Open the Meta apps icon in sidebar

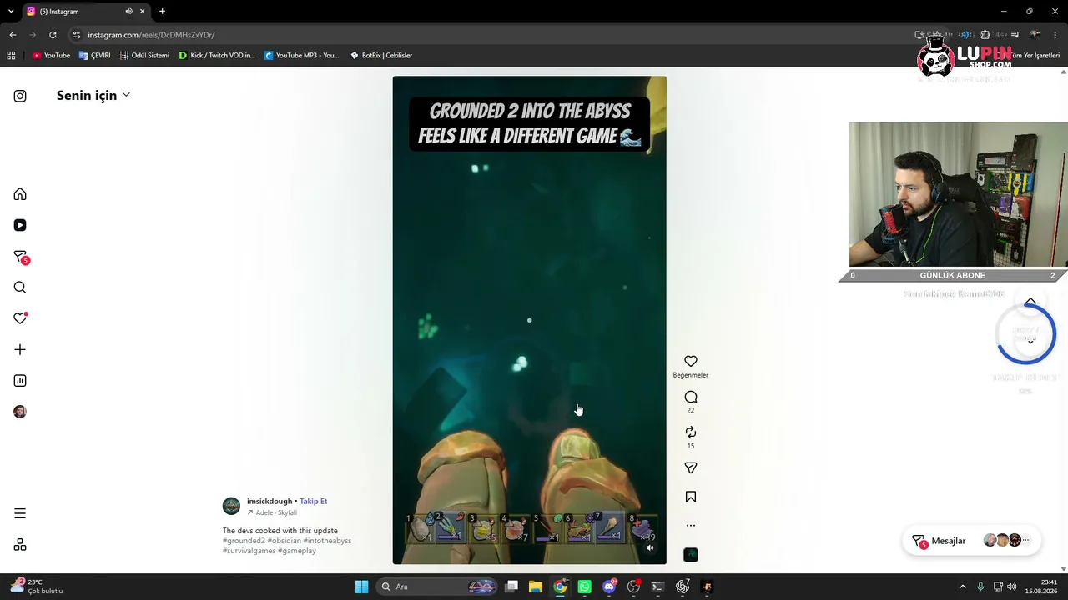(20, 545)
